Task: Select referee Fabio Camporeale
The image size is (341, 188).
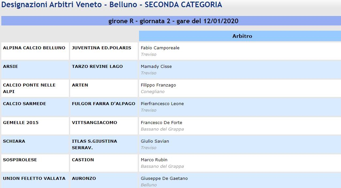Action: tap(160, 48)
